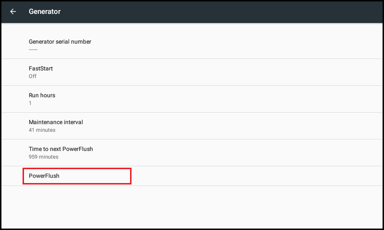Tap the FastStart Off status text
Screen dimensions: 384x230
[x=33, y=76]
